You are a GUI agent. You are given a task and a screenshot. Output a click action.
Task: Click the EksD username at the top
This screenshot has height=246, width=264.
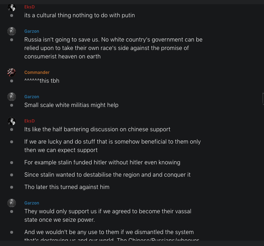pos(29,7)
